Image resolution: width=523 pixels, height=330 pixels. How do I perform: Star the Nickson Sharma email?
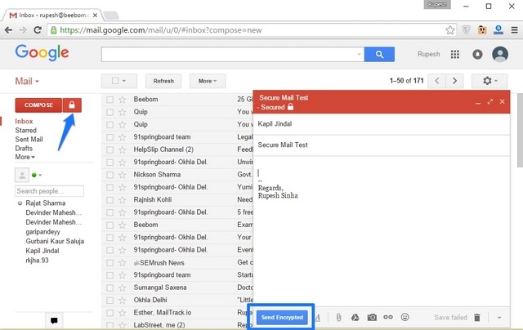pyautogui.click(x=123, y=175)
